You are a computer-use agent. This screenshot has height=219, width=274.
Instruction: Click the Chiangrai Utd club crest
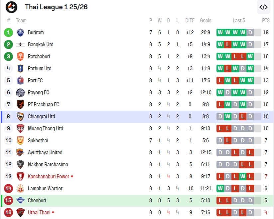click(x=21, y=116)
